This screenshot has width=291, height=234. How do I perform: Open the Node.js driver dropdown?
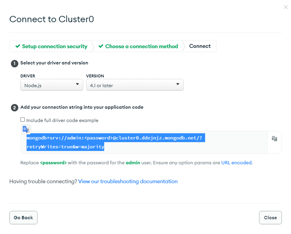(x=51, y=85)
